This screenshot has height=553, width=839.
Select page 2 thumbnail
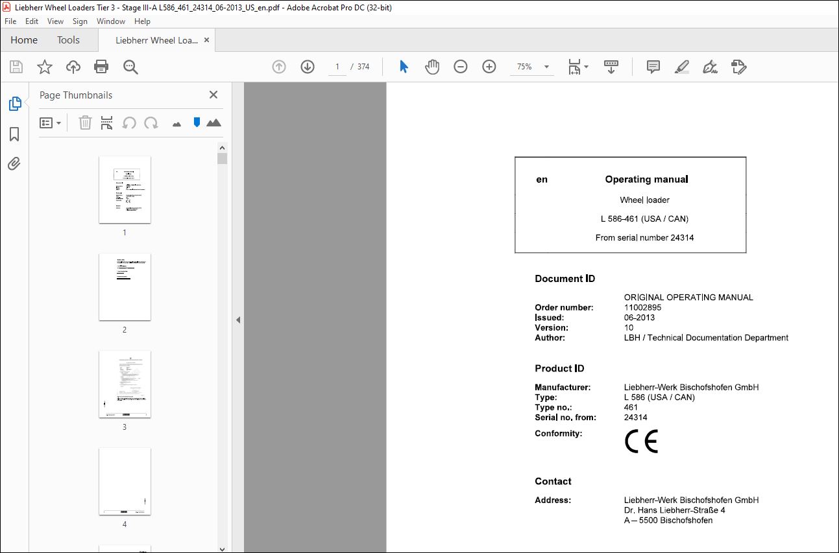[125, 287]
